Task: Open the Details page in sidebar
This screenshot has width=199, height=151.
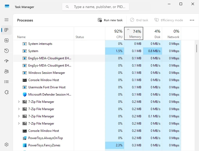Action: pyautogui.click(x=6, y=82)
